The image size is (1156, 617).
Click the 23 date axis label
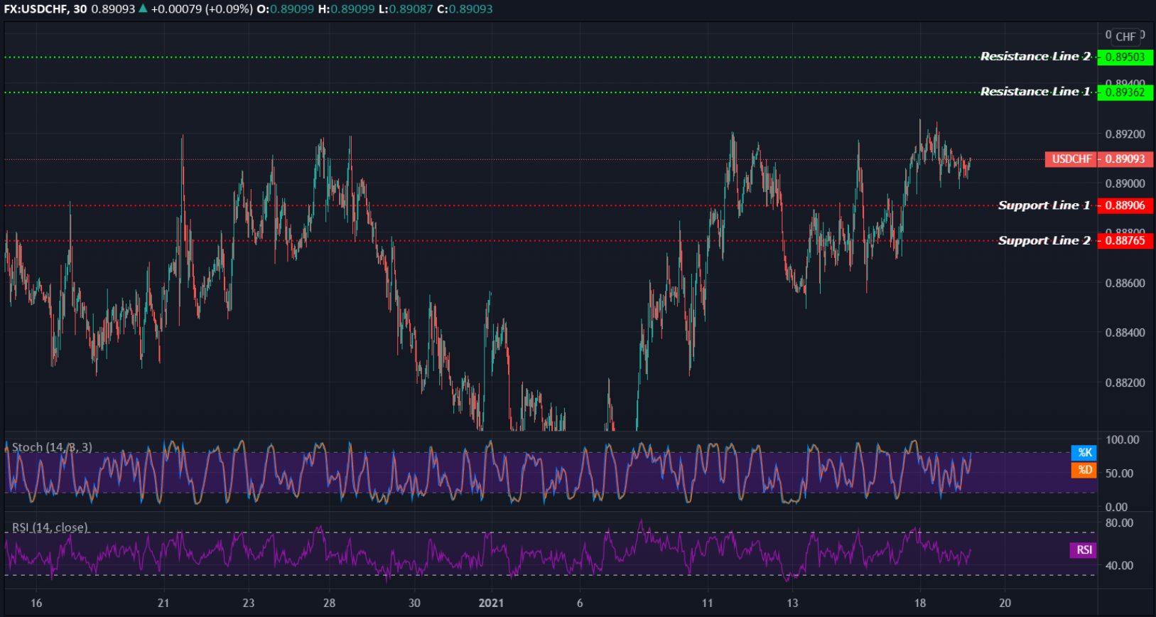point(248,603)
